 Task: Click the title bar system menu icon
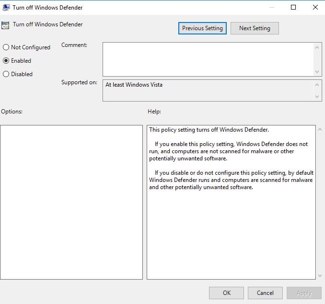pos(6,8)
